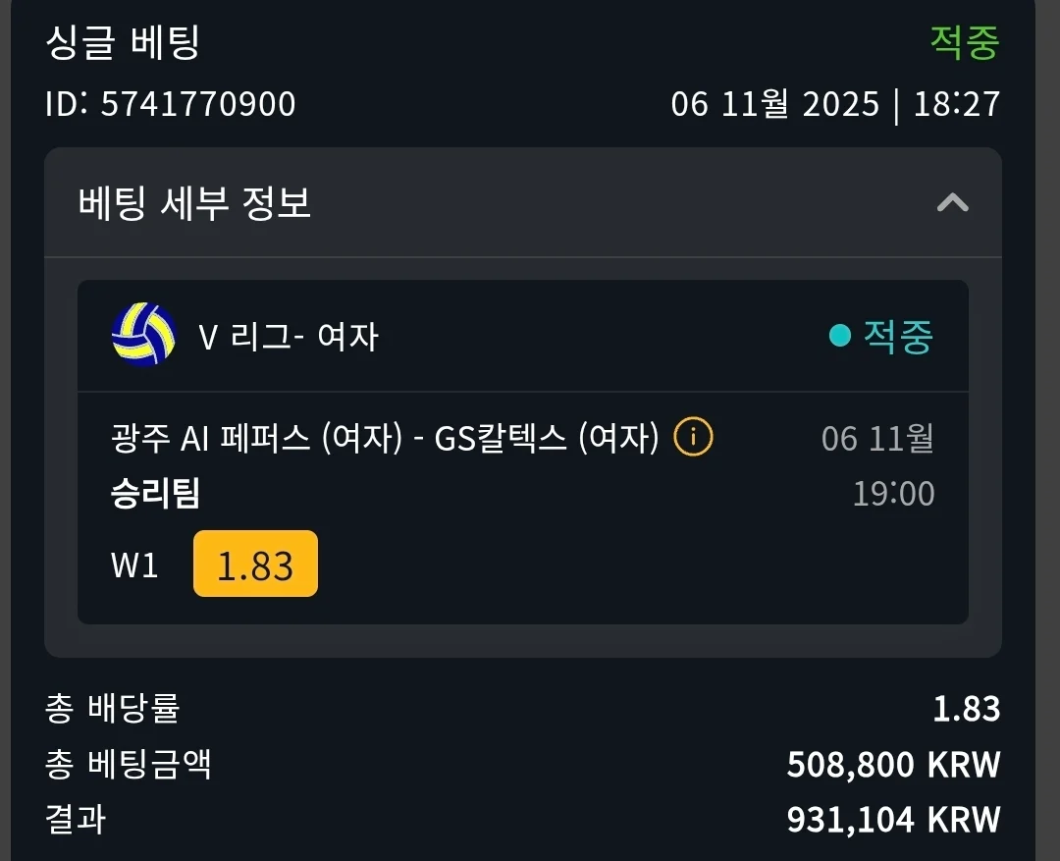Image resolution: width=1060 pixels, height=861 pixels.
Task: Click the volleyball league icon
Action: point(143,335)
